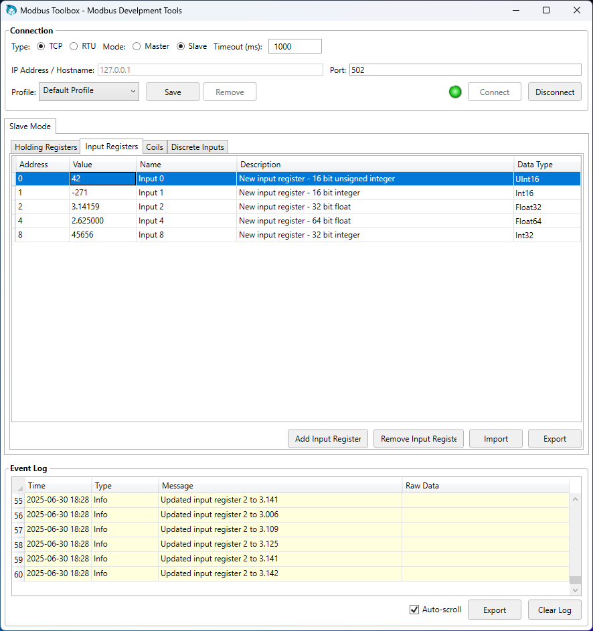
Task: Save the current connection profile
Action: (x=172, y=92)
